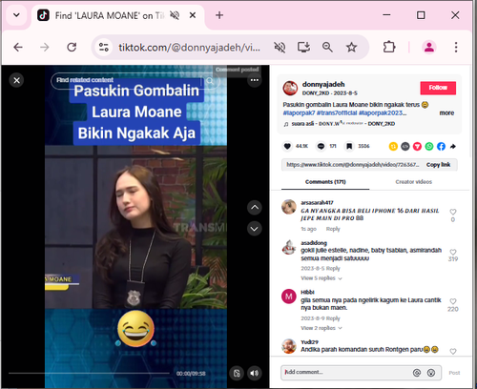Click the embed code share icon
The image size is (477, 389).
click(x=405, y=146)
